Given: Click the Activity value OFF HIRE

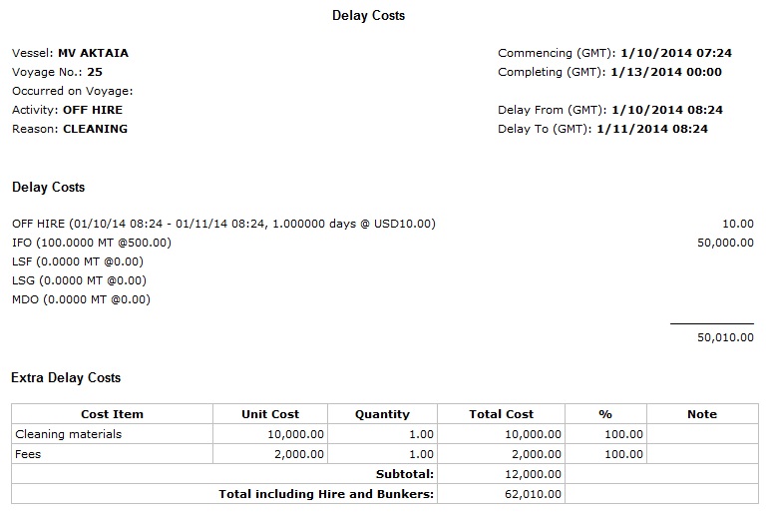Looking at the screenshot, I should click(93, 110).
